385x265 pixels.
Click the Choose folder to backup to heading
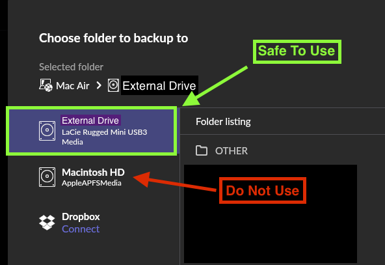point(113,38)
